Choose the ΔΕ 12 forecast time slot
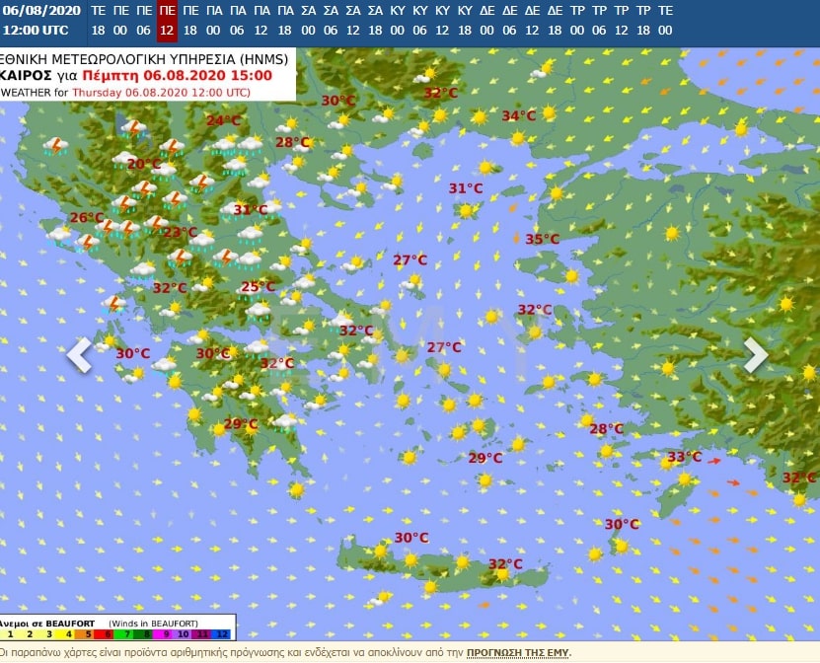Viewport: 820px width, 663px height. point(533,20)
